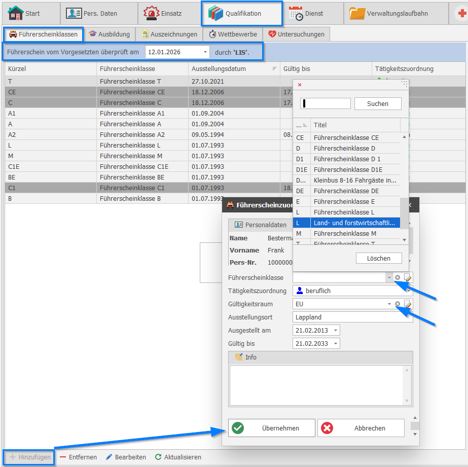
Task: Open the Gültig bis date dropdown
Action: tap(335, 344)
